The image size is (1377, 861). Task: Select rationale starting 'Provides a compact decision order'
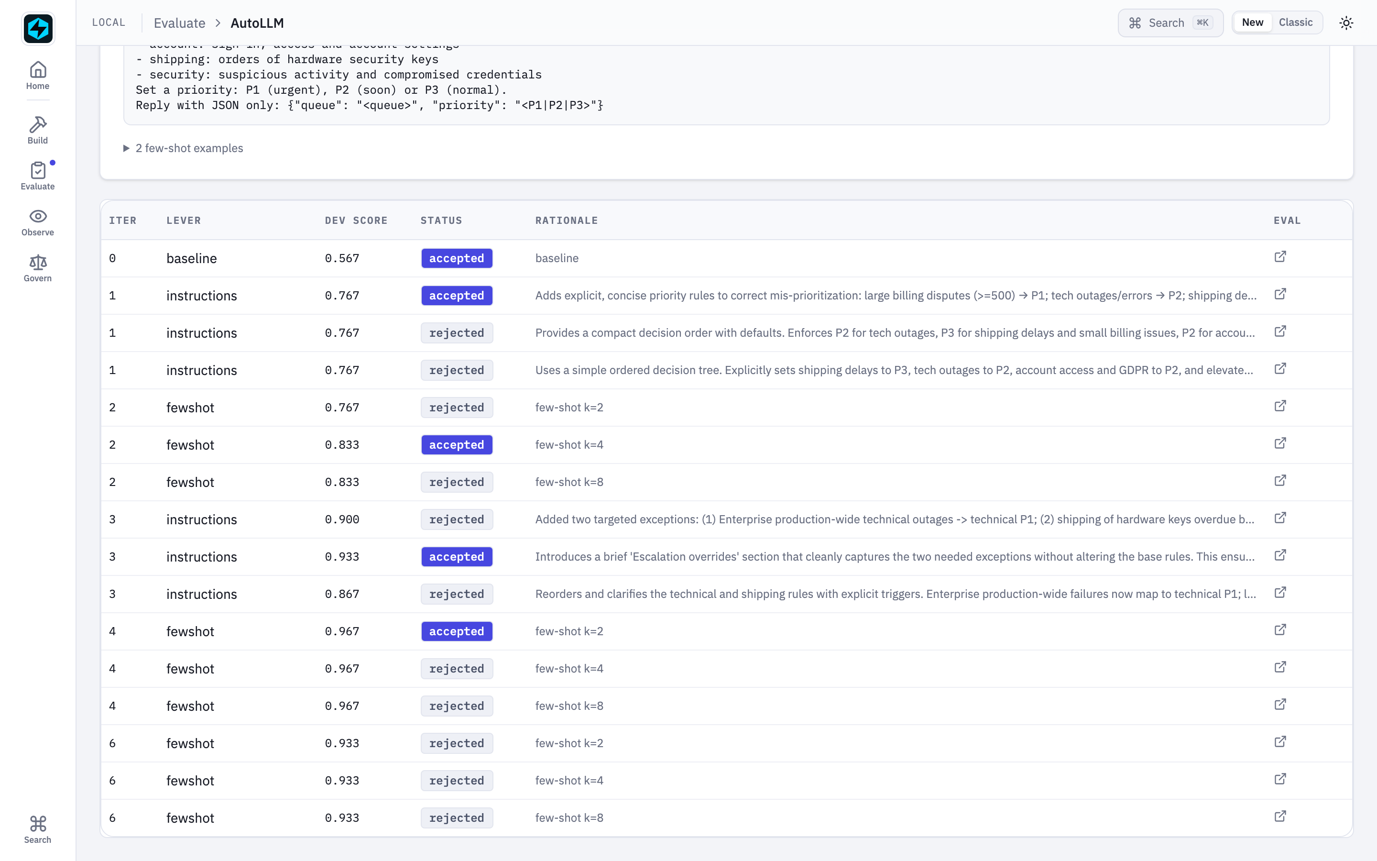pyautogui.click(x=895, y=333)
